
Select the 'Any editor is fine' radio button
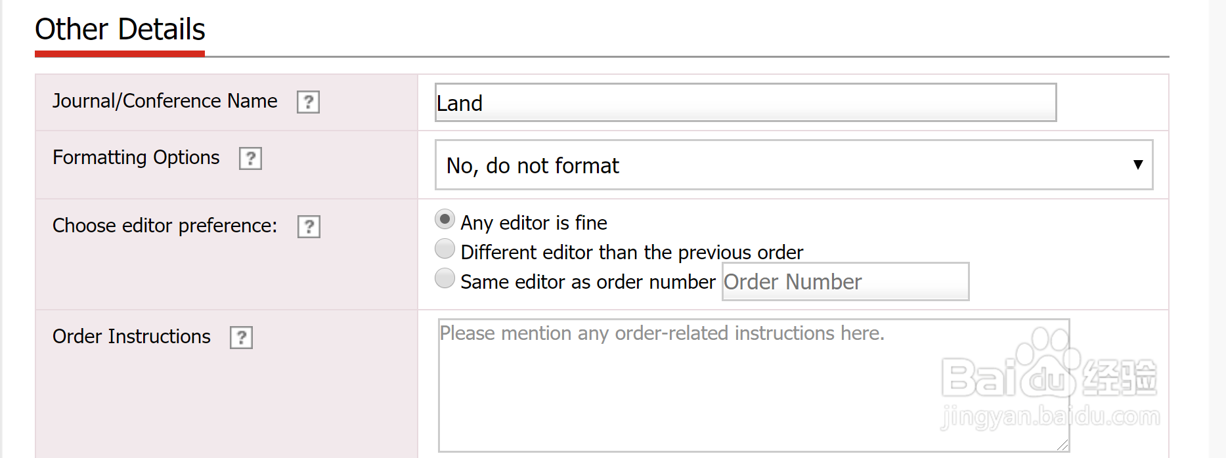tap(445, 219)
